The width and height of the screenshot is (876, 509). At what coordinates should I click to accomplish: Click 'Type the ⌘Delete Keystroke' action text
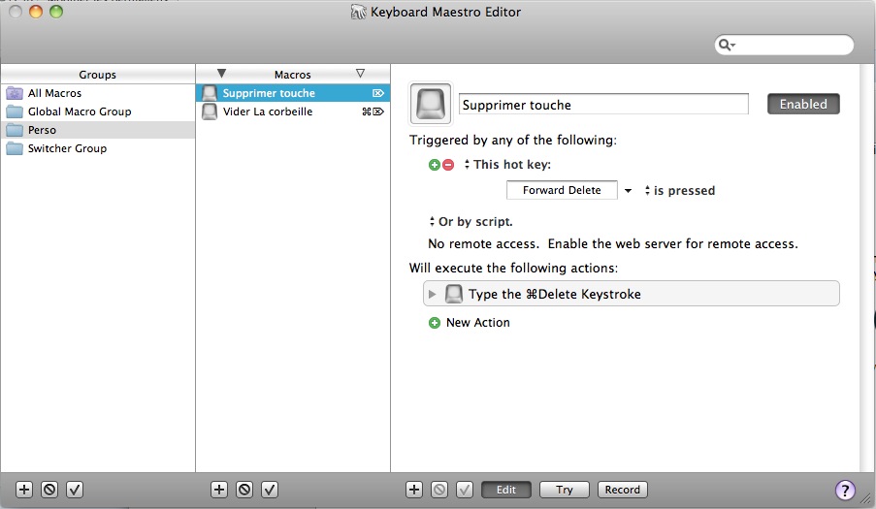pyautogui.click(x=554, y=294)
